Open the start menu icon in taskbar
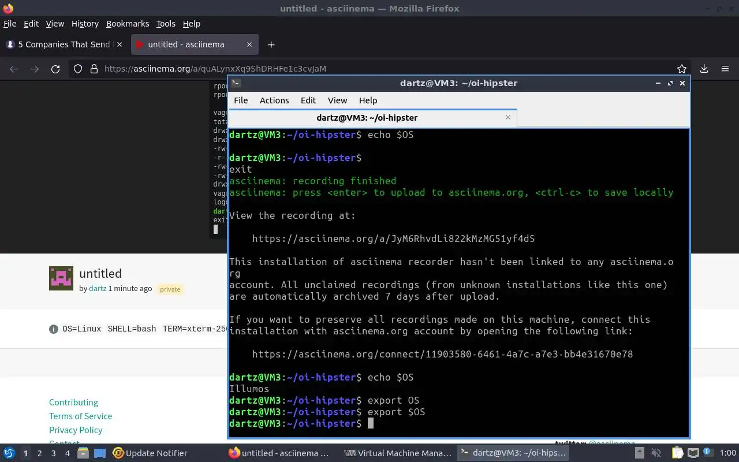 (9, 453)
